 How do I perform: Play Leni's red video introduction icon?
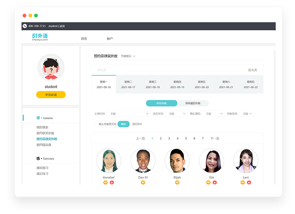[x=249, y=182]
